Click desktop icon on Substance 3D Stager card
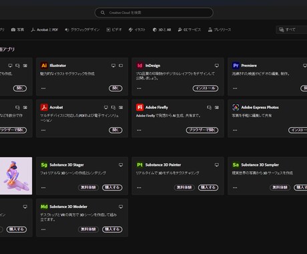Screen dimensions: 307x254 121,165
